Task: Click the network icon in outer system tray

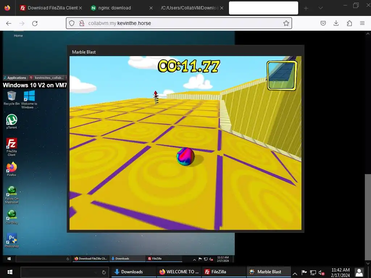Action: 313,273
